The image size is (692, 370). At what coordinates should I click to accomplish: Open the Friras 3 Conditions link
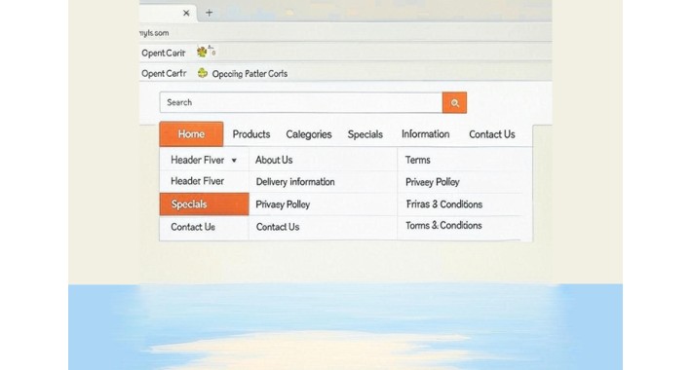(444, 204)
